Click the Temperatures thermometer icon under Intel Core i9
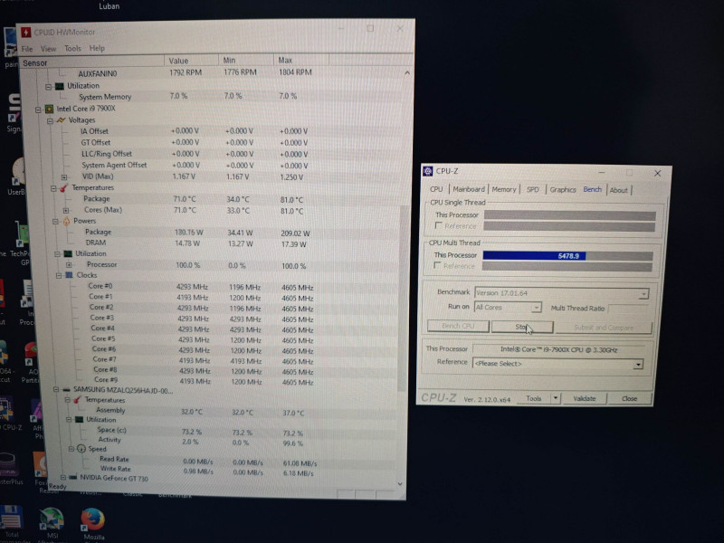The height and width of the screenshot is (543, 724). click(x=64, y=188)
